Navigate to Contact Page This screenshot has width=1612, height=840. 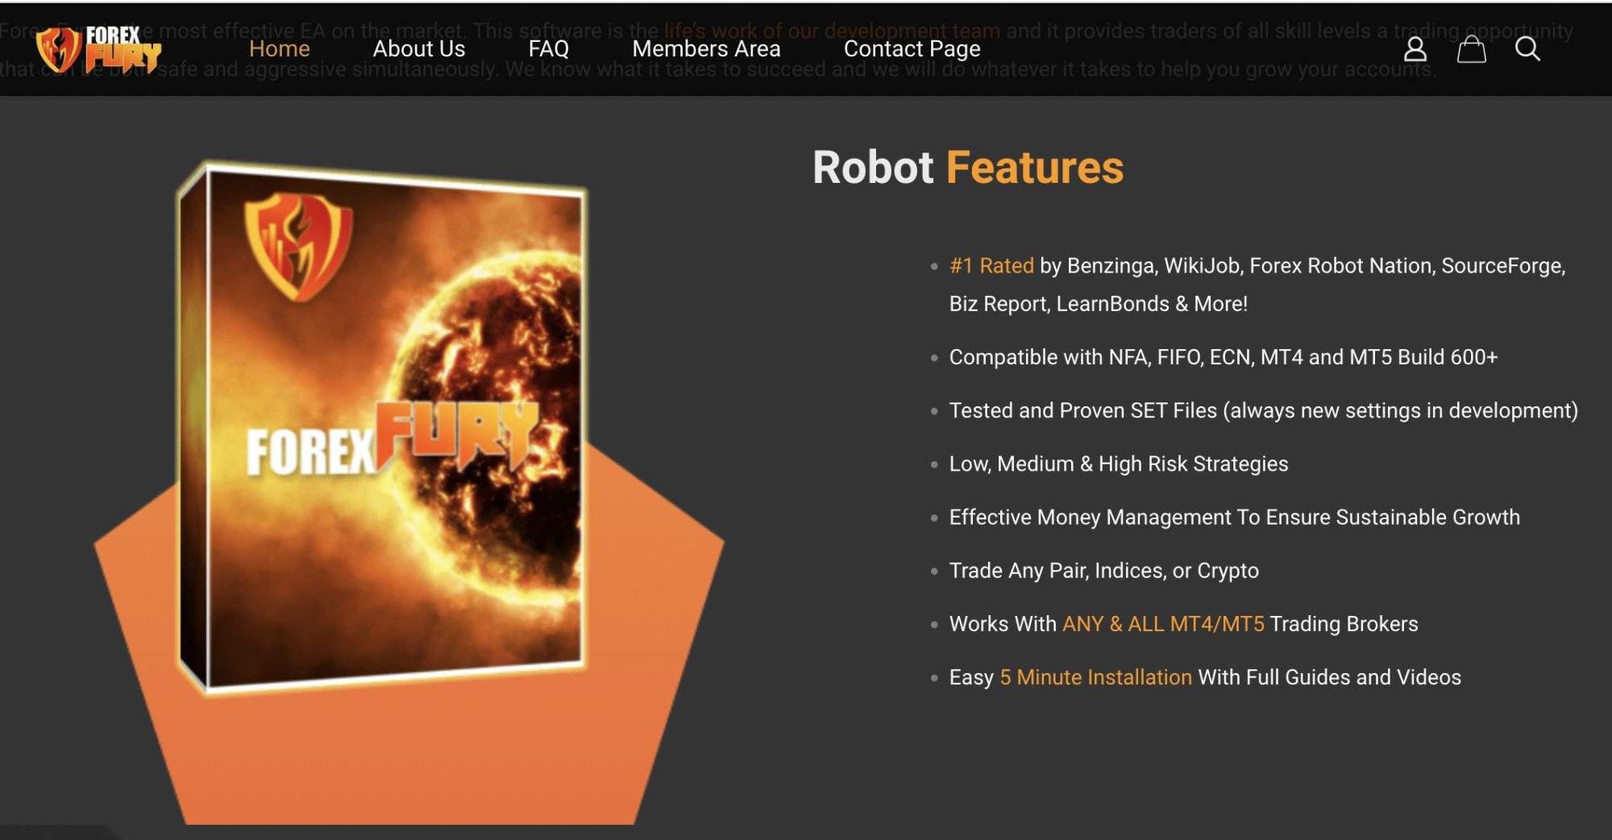912,49
